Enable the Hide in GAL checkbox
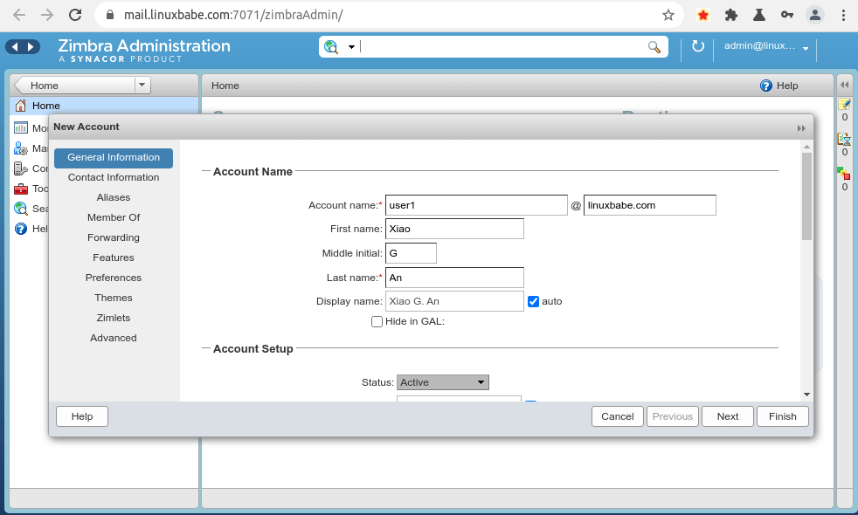This screenshot has height=515, width=858. pyautogui.click(x=377, y=321)
